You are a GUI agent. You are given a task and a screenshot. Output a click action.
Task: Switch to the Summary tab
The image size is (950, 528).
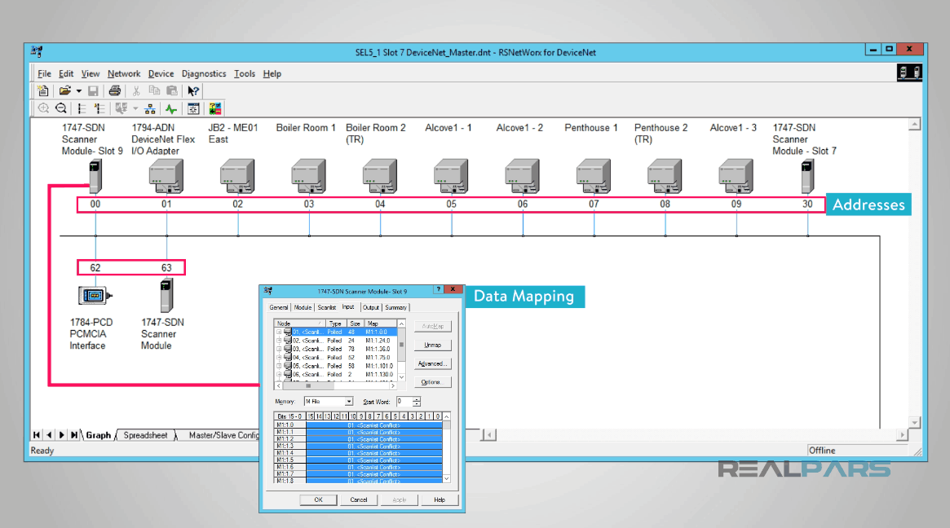pyautogui.click(x=395, y=308)
